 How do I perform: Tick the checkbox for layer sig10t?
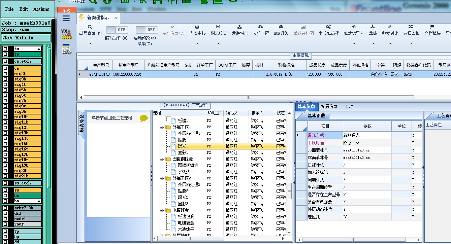point(5,117)
